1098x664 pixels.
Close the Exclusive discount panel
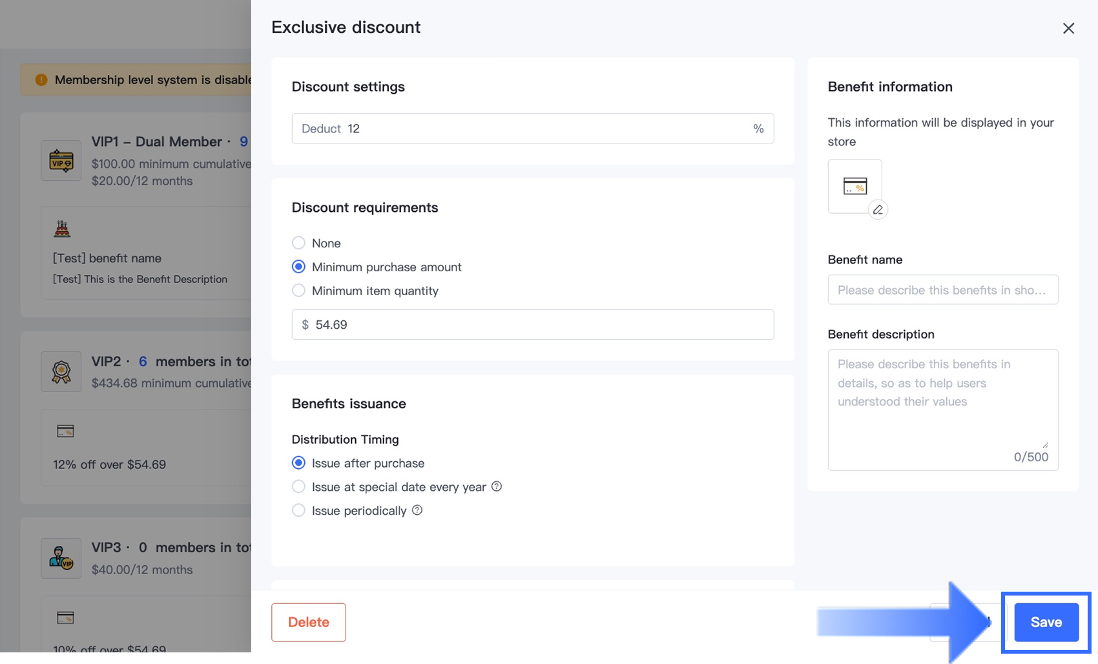1068,28
